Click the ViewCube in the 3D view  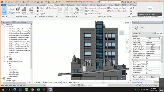point(121,32)
